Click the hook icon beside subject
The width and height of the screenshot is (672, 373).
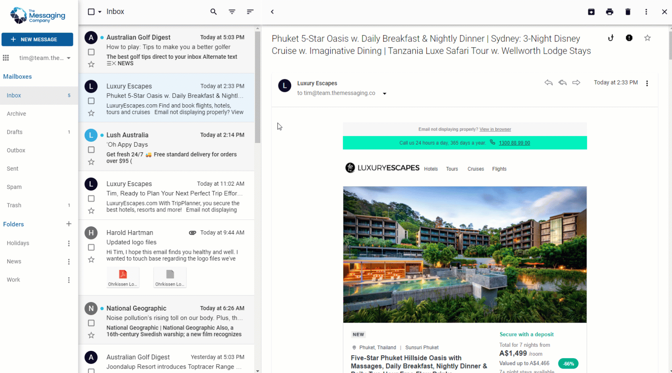(x=611, y=38)
